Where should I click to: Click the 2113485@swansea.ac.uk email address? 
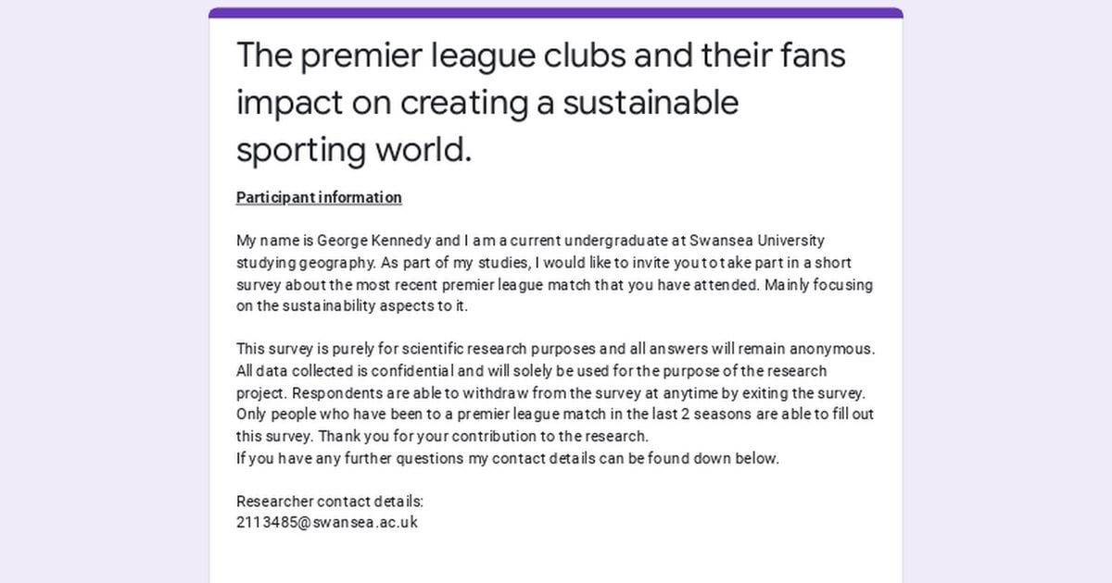(327, 522)
